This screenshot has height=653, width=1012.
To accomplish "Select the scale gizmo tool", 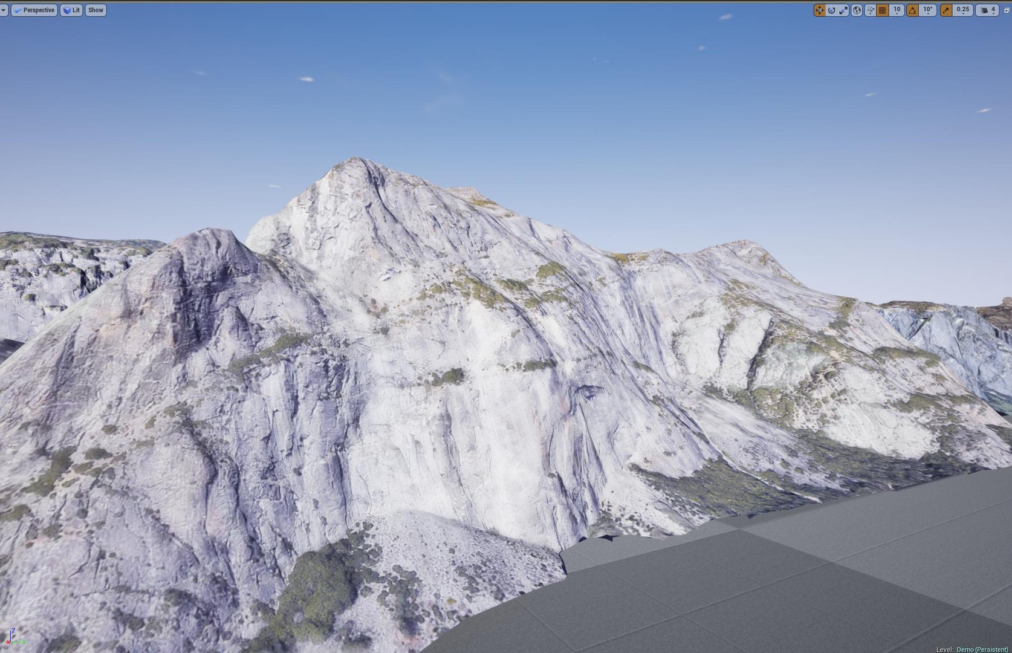I will [x=844, y=10].
